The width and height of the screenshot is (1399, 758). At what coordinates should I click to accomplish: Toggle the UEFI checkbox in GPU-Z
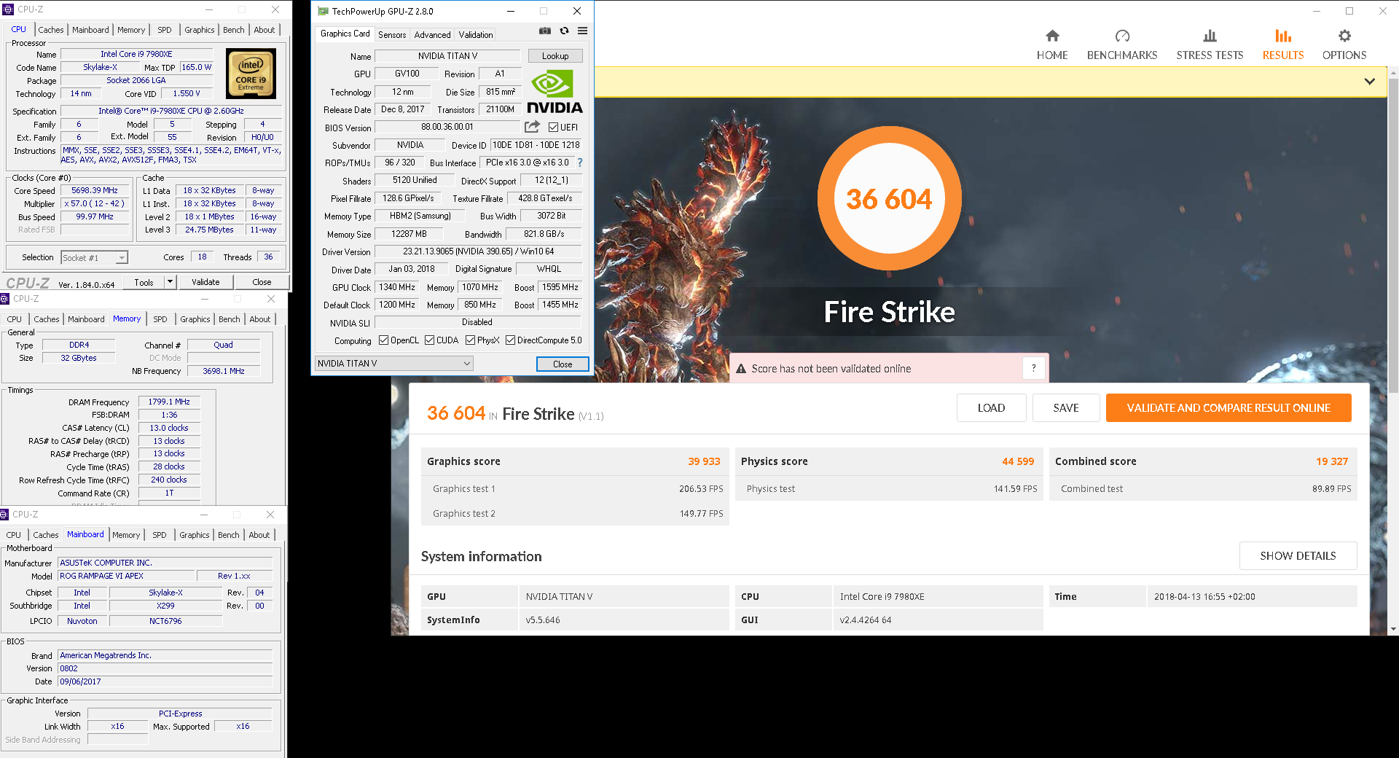(553, 127)
